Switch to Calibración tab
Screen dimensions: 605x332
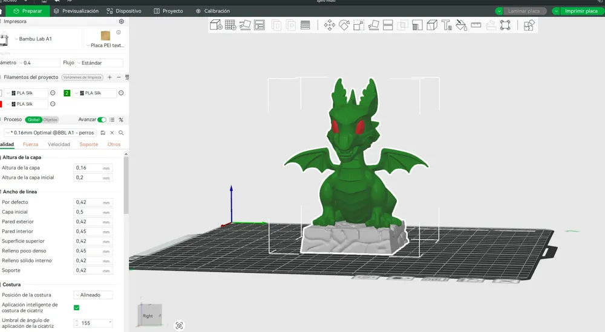212,11
